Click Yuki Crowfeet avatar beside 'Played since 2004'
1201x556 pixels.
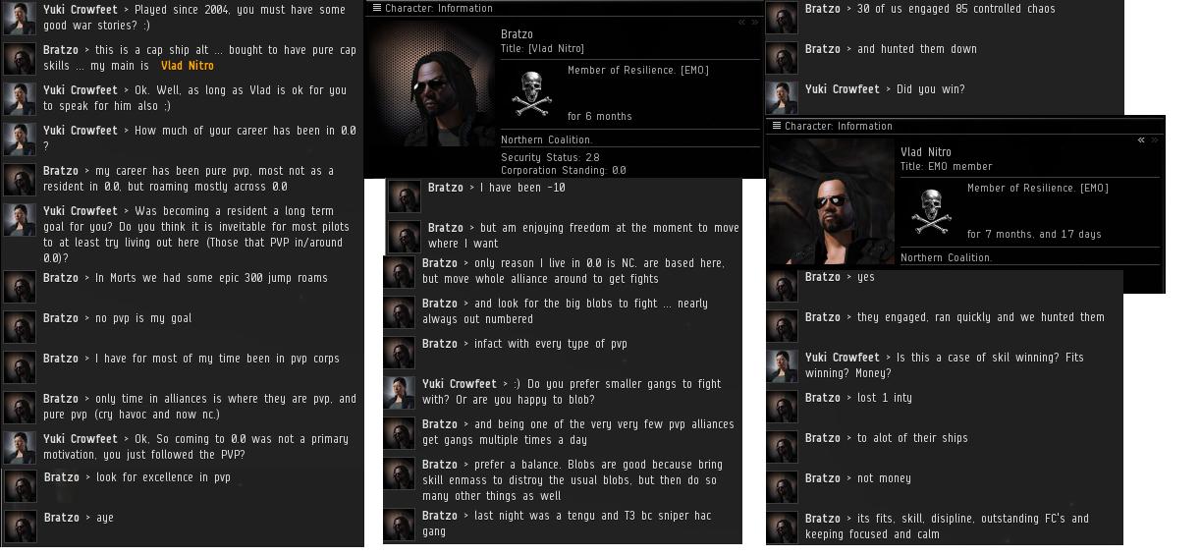tap(20, 19)
